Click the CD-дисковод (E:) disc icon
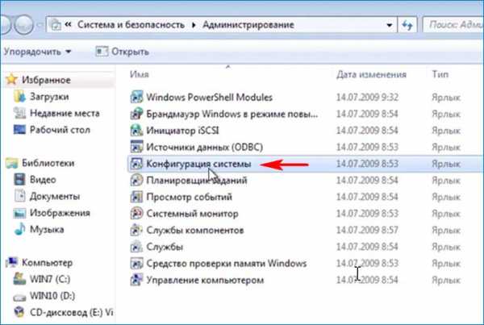Viewport: 484px width, 325px height. point(19,312)
